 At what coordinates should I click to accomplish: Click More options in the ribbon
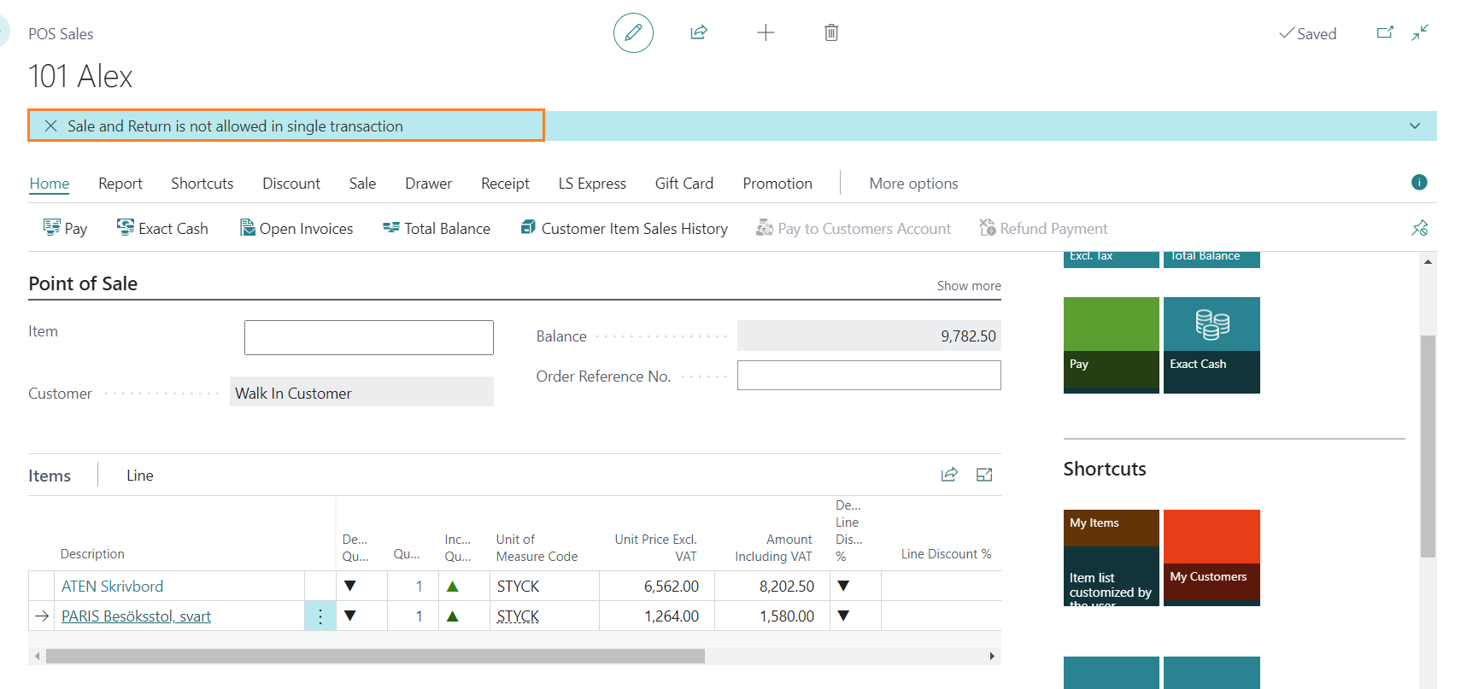913,184
